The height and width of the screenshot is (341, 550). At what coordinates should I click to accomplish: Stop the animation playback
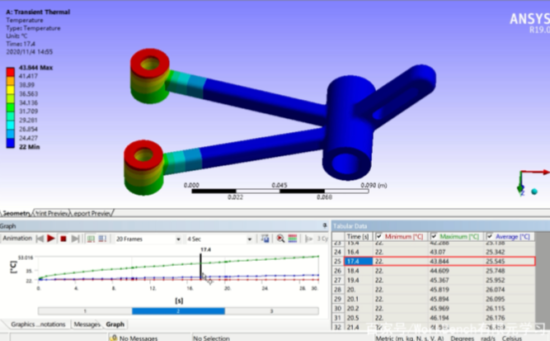pos(63,239)
